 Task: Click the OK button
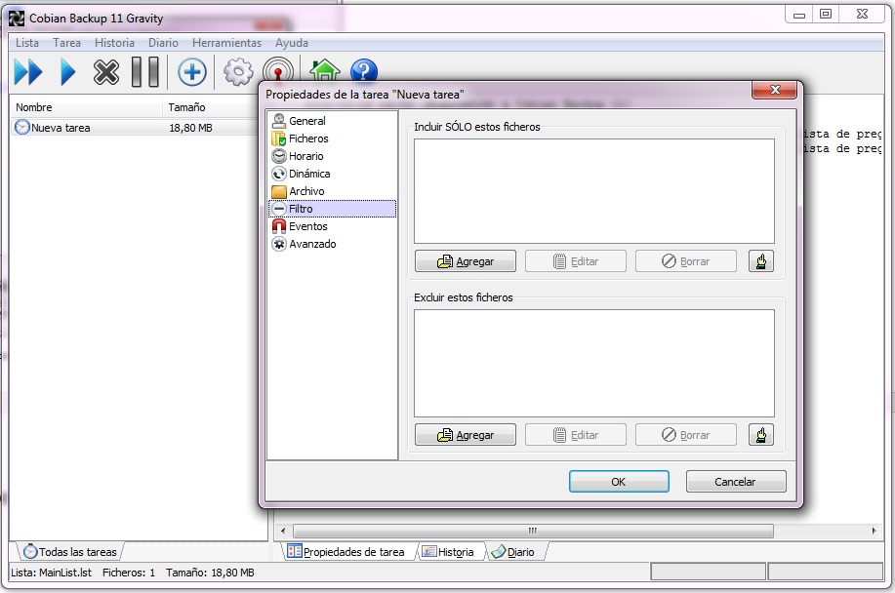619,482
